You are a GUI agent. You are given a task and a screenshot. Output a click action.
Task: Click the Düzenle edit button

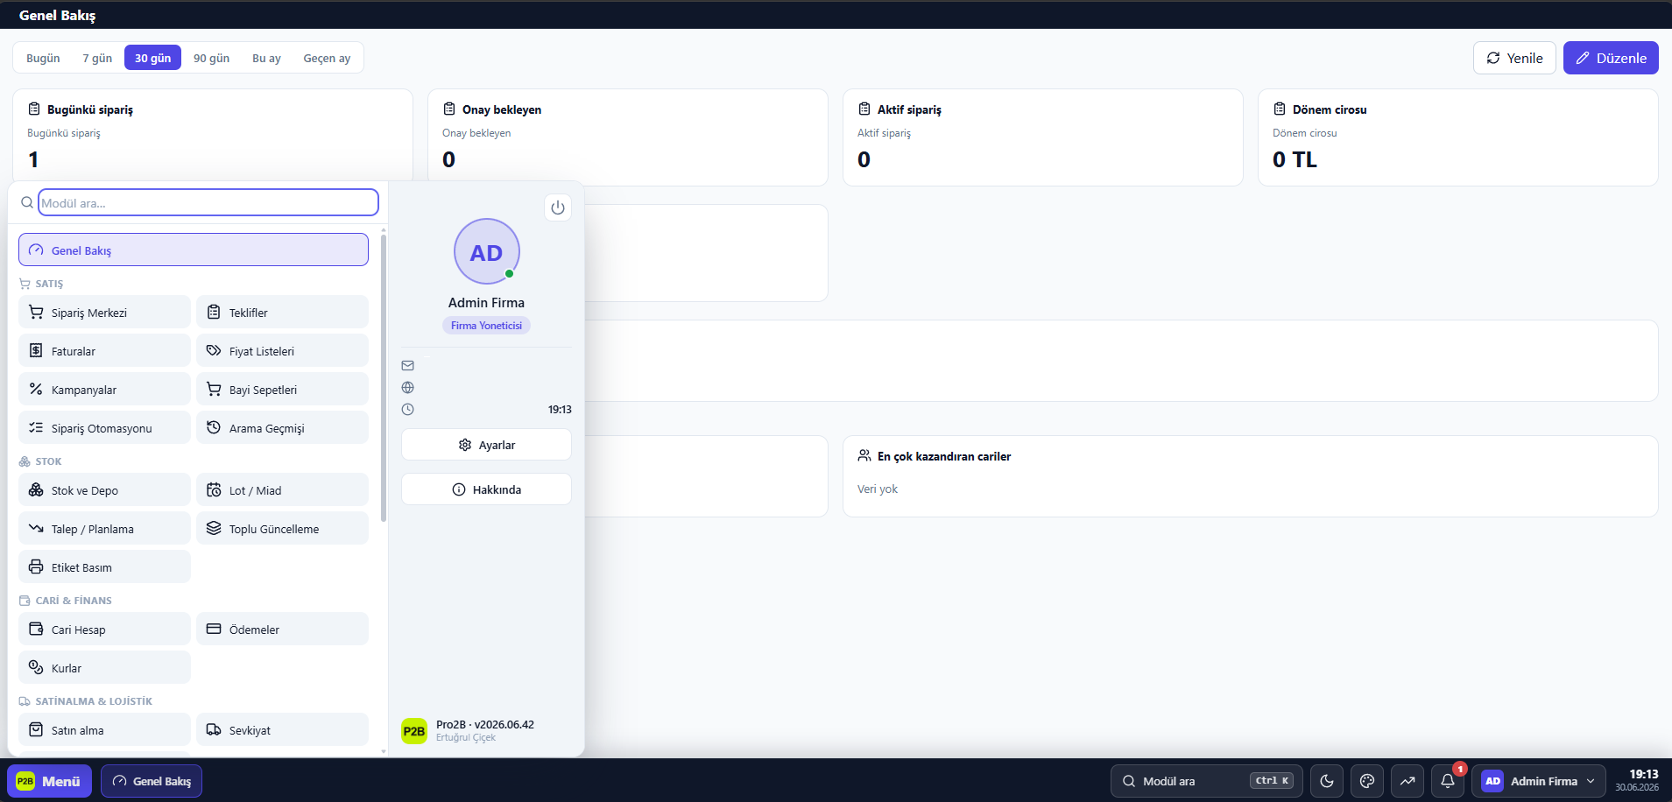(1611, 58)
